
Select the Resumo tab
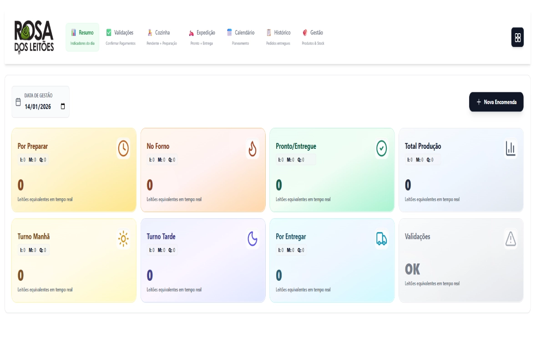point(82,37)
